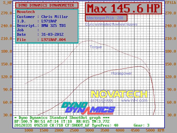The width and height of the screenshot is (177, 133).
Task: Click customer name 'Chris Millar'
Action: (54, 17)
